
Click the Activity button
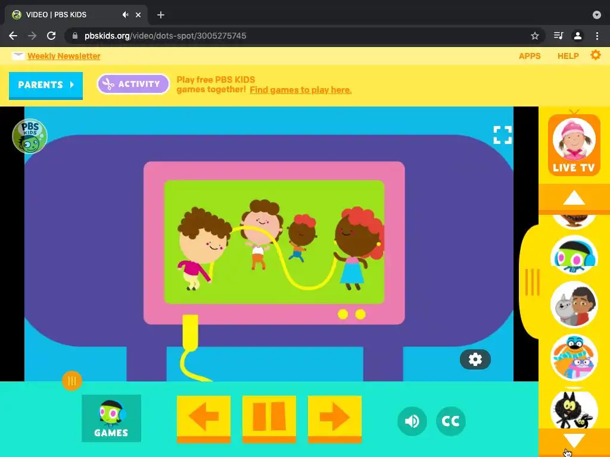click(133, 84)
